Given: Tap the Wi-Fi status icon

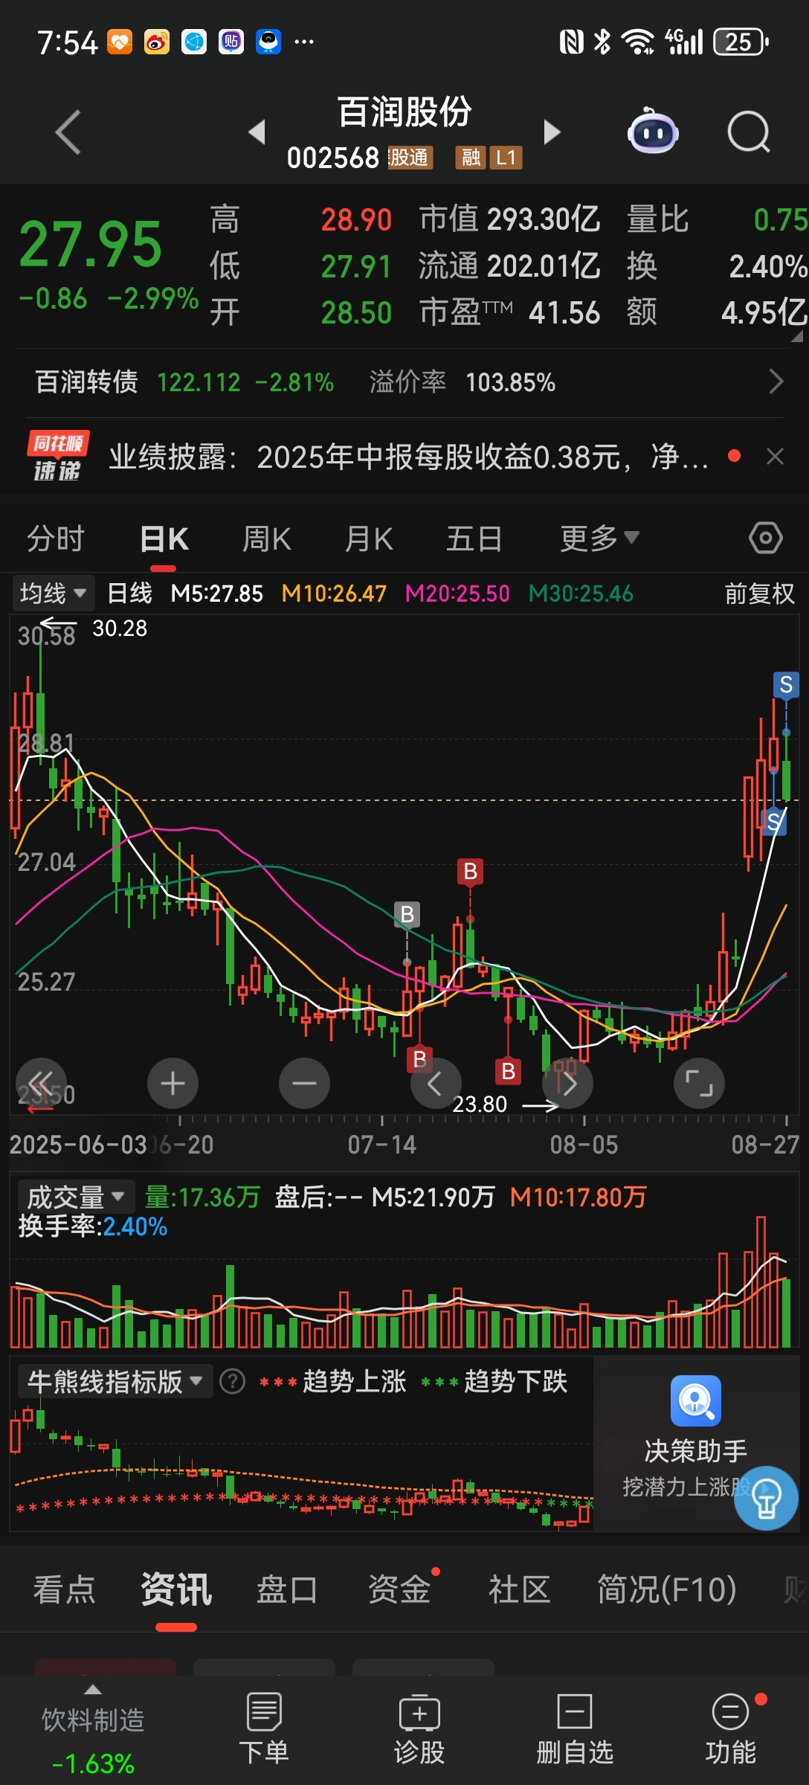Looking at the screenshot, I should tap(637, 42).
